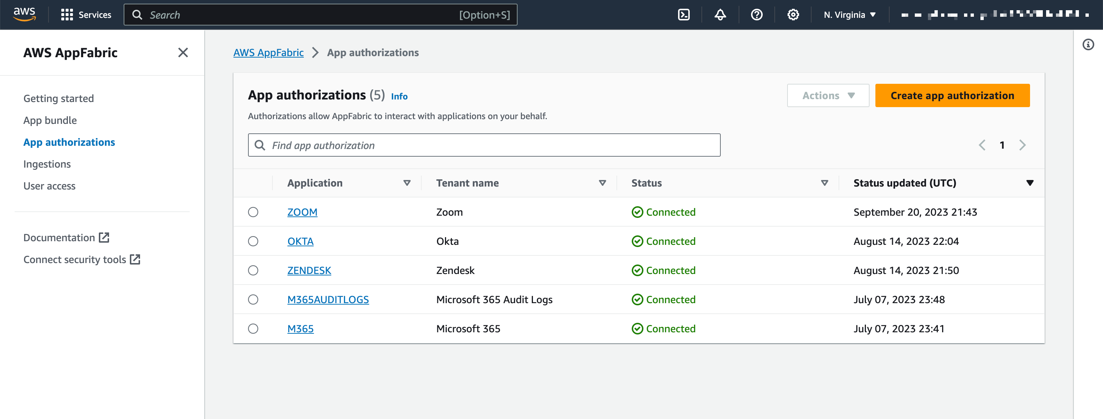The height and width of the screenshot is (419, 1103).
Task: Select the ZOOM row radio button
Action: [x=253, y=212]
